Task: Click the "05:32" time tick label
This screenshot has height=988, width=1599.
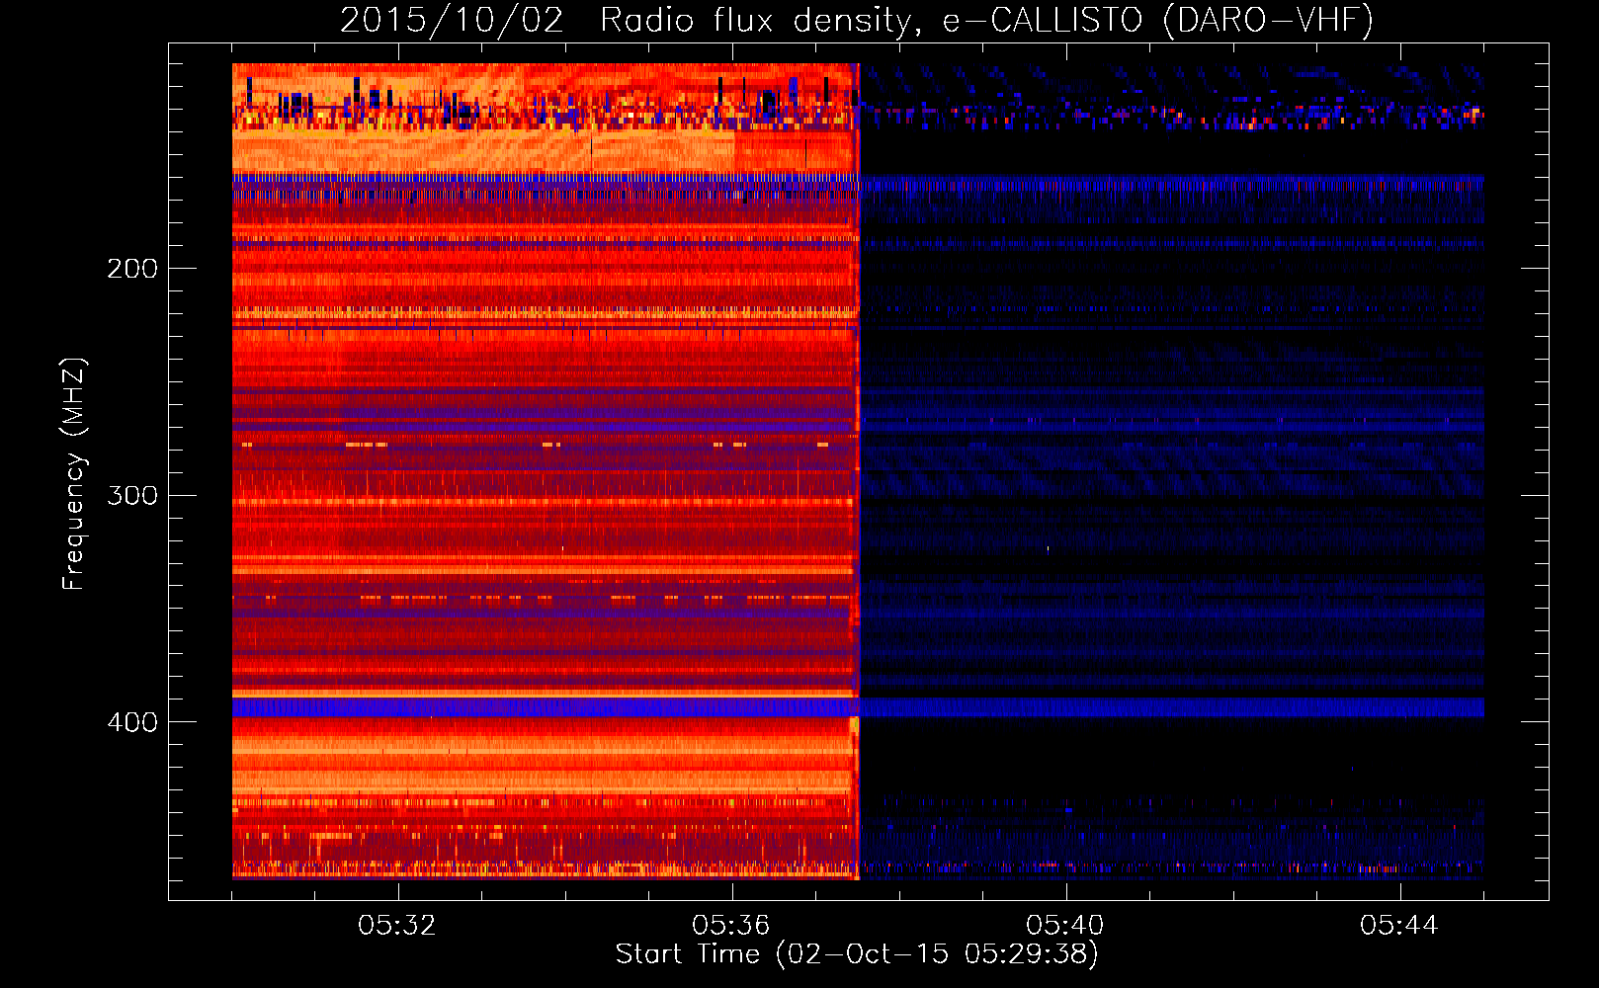Action: [397, 925]
